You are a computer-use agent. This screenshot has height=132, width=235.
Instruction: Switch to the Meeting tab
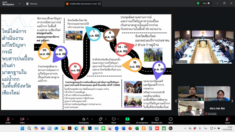(x=32, y=4)
